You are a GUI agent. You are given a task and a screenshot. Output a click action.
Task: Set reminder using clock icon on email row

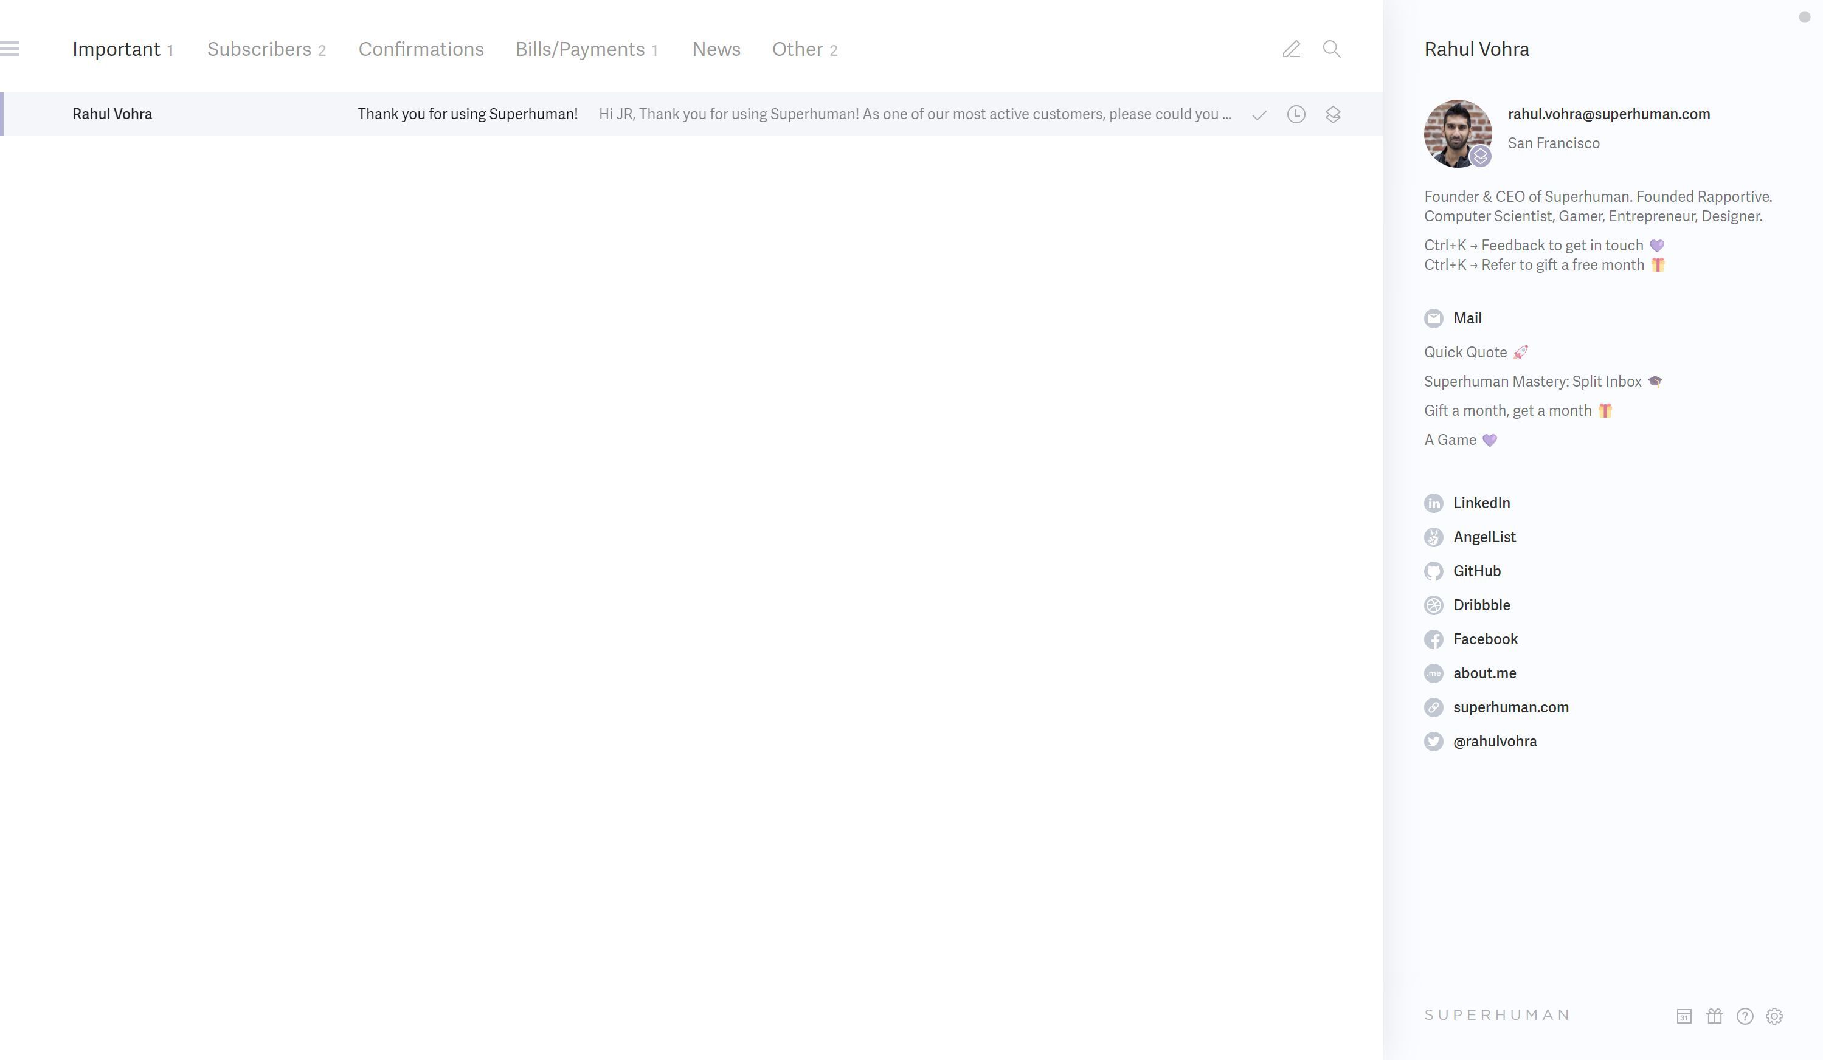(1296, 114)
